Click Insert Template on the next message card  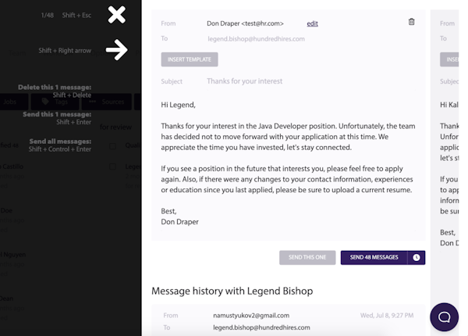(x=450, y=59)
